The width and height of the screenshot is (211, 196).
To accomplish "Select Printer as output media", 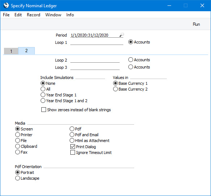I will click(x=17, y=134).
